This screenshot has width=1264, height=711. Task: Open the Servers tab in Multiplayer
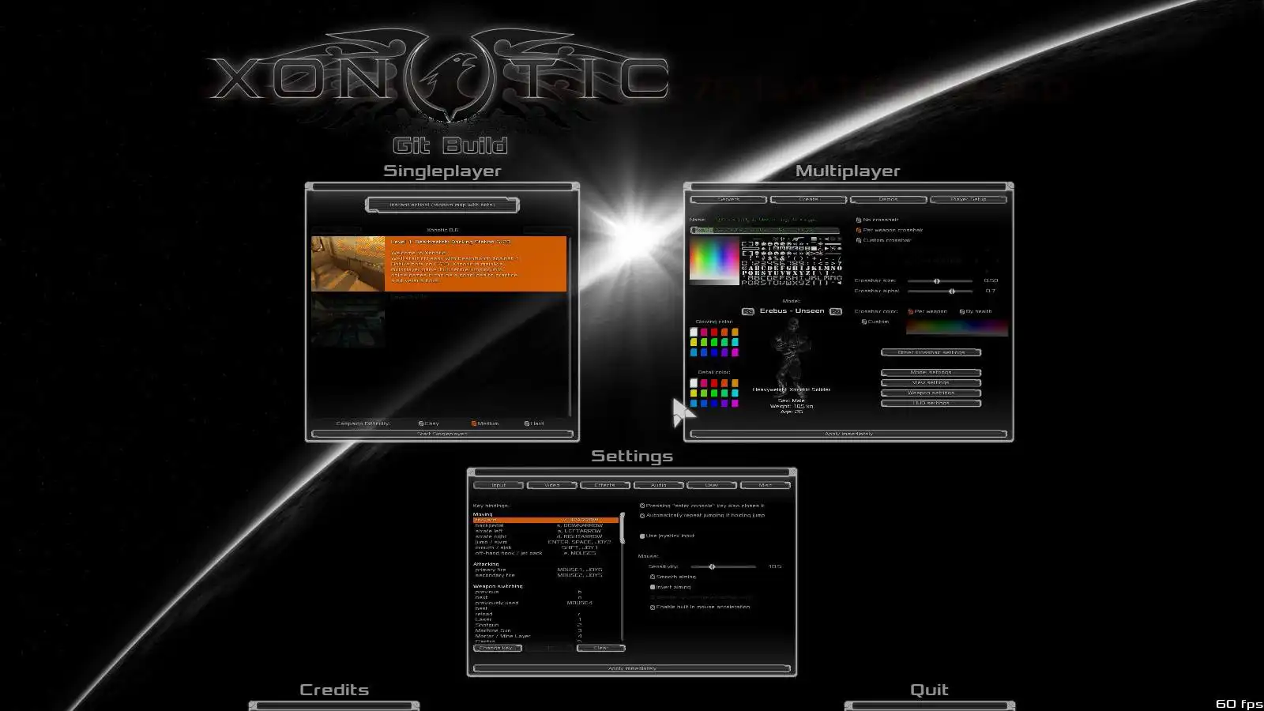point(728,199)
